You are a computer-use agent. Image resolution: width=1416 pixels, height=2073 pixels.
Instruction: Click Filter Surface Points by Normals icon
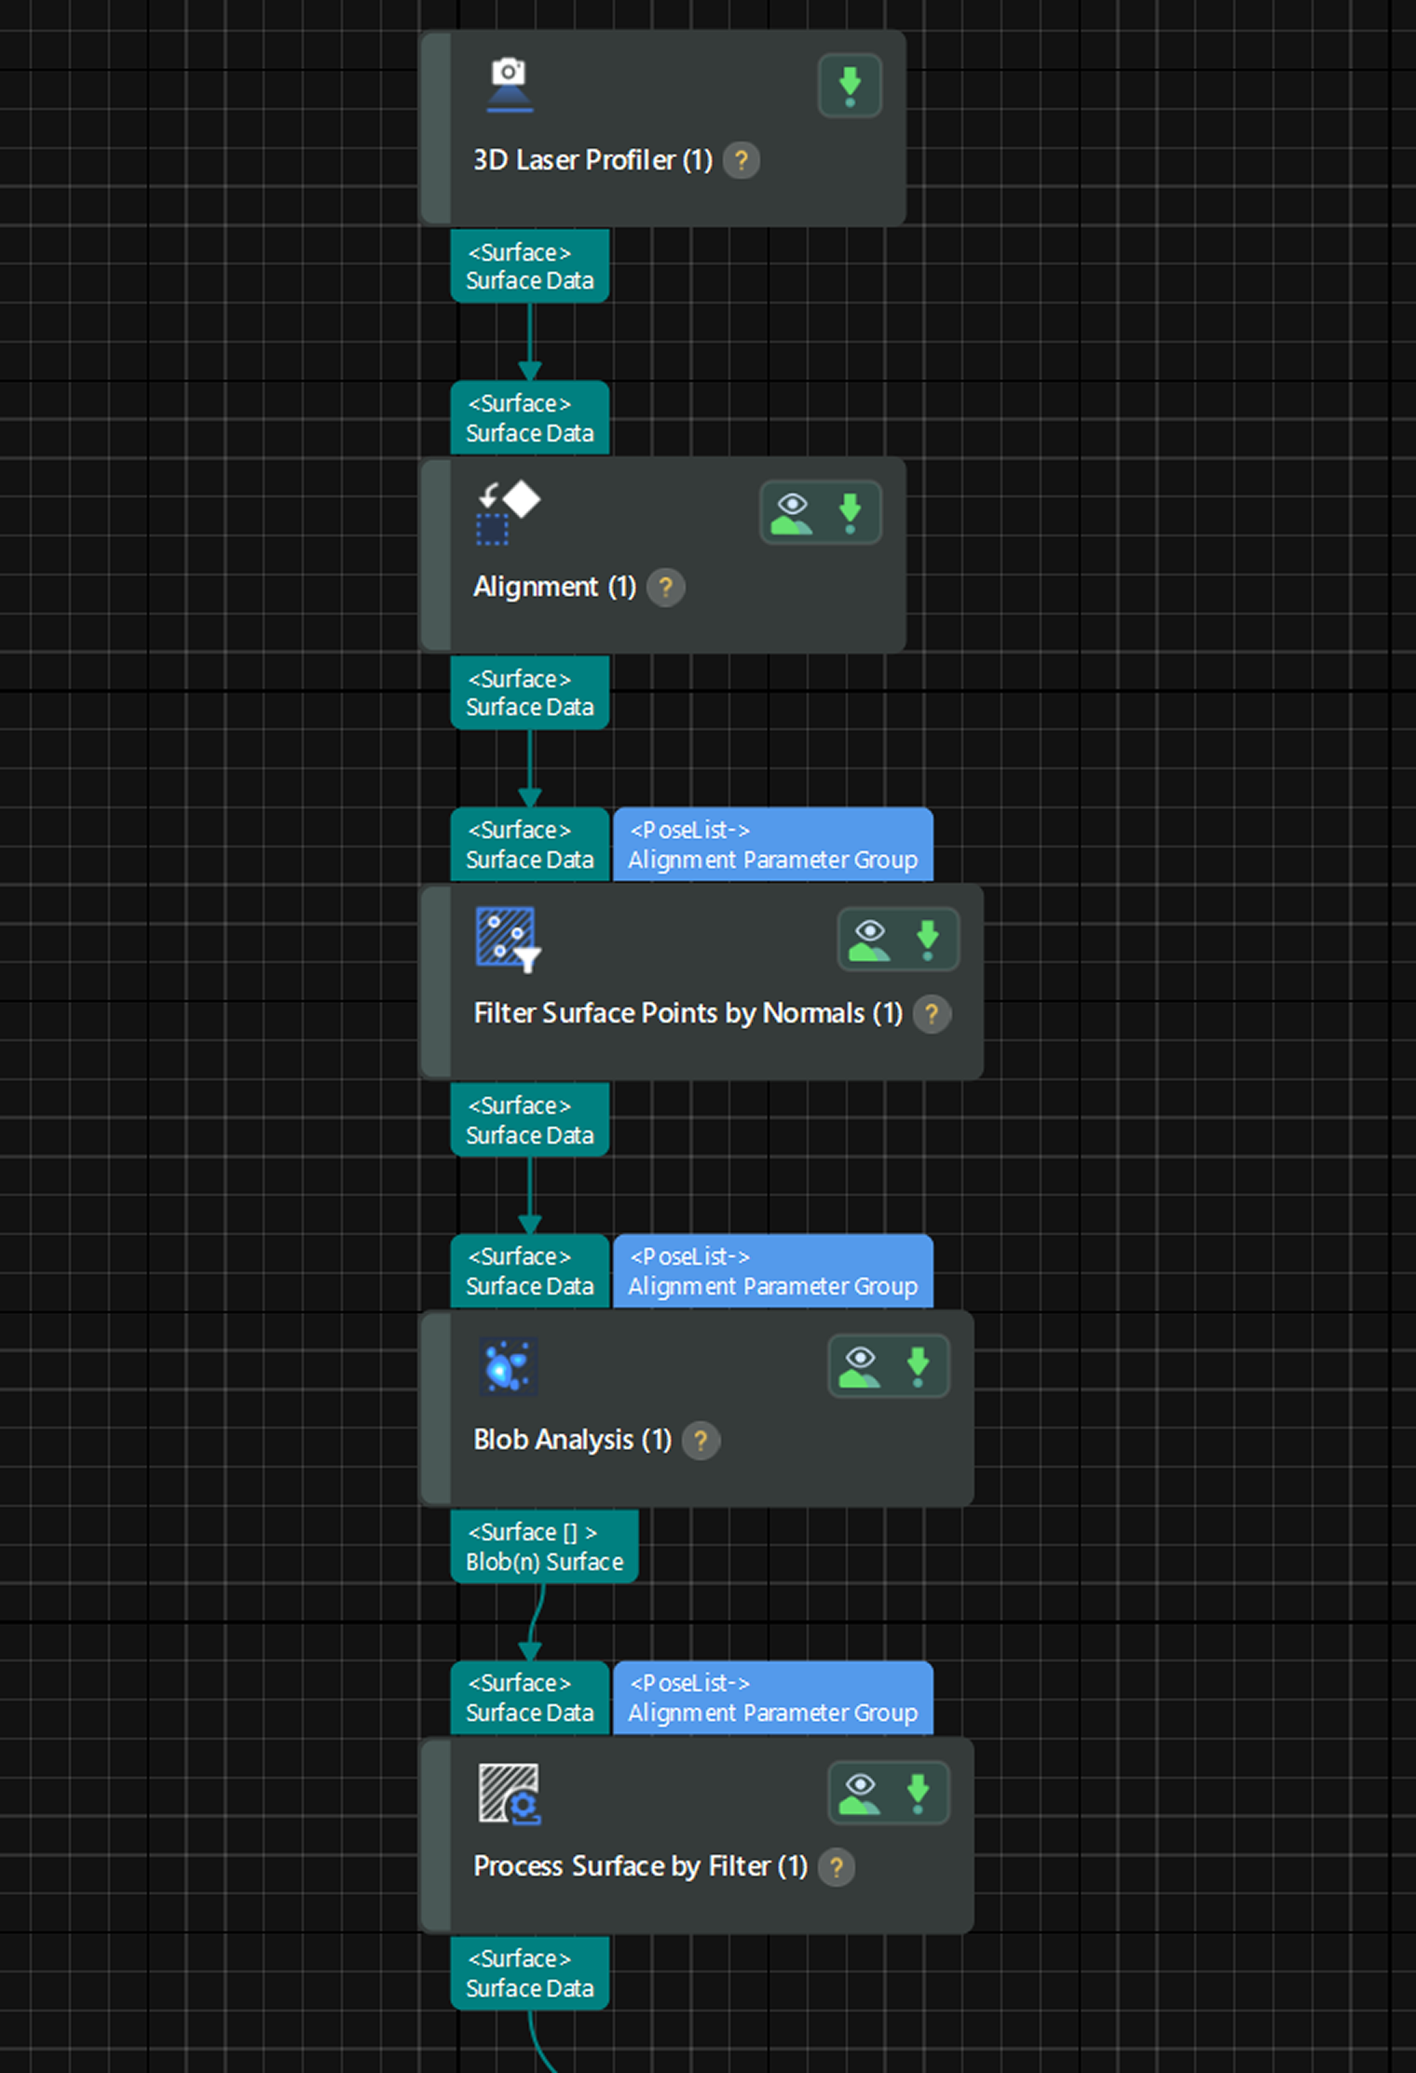[508, 939]
